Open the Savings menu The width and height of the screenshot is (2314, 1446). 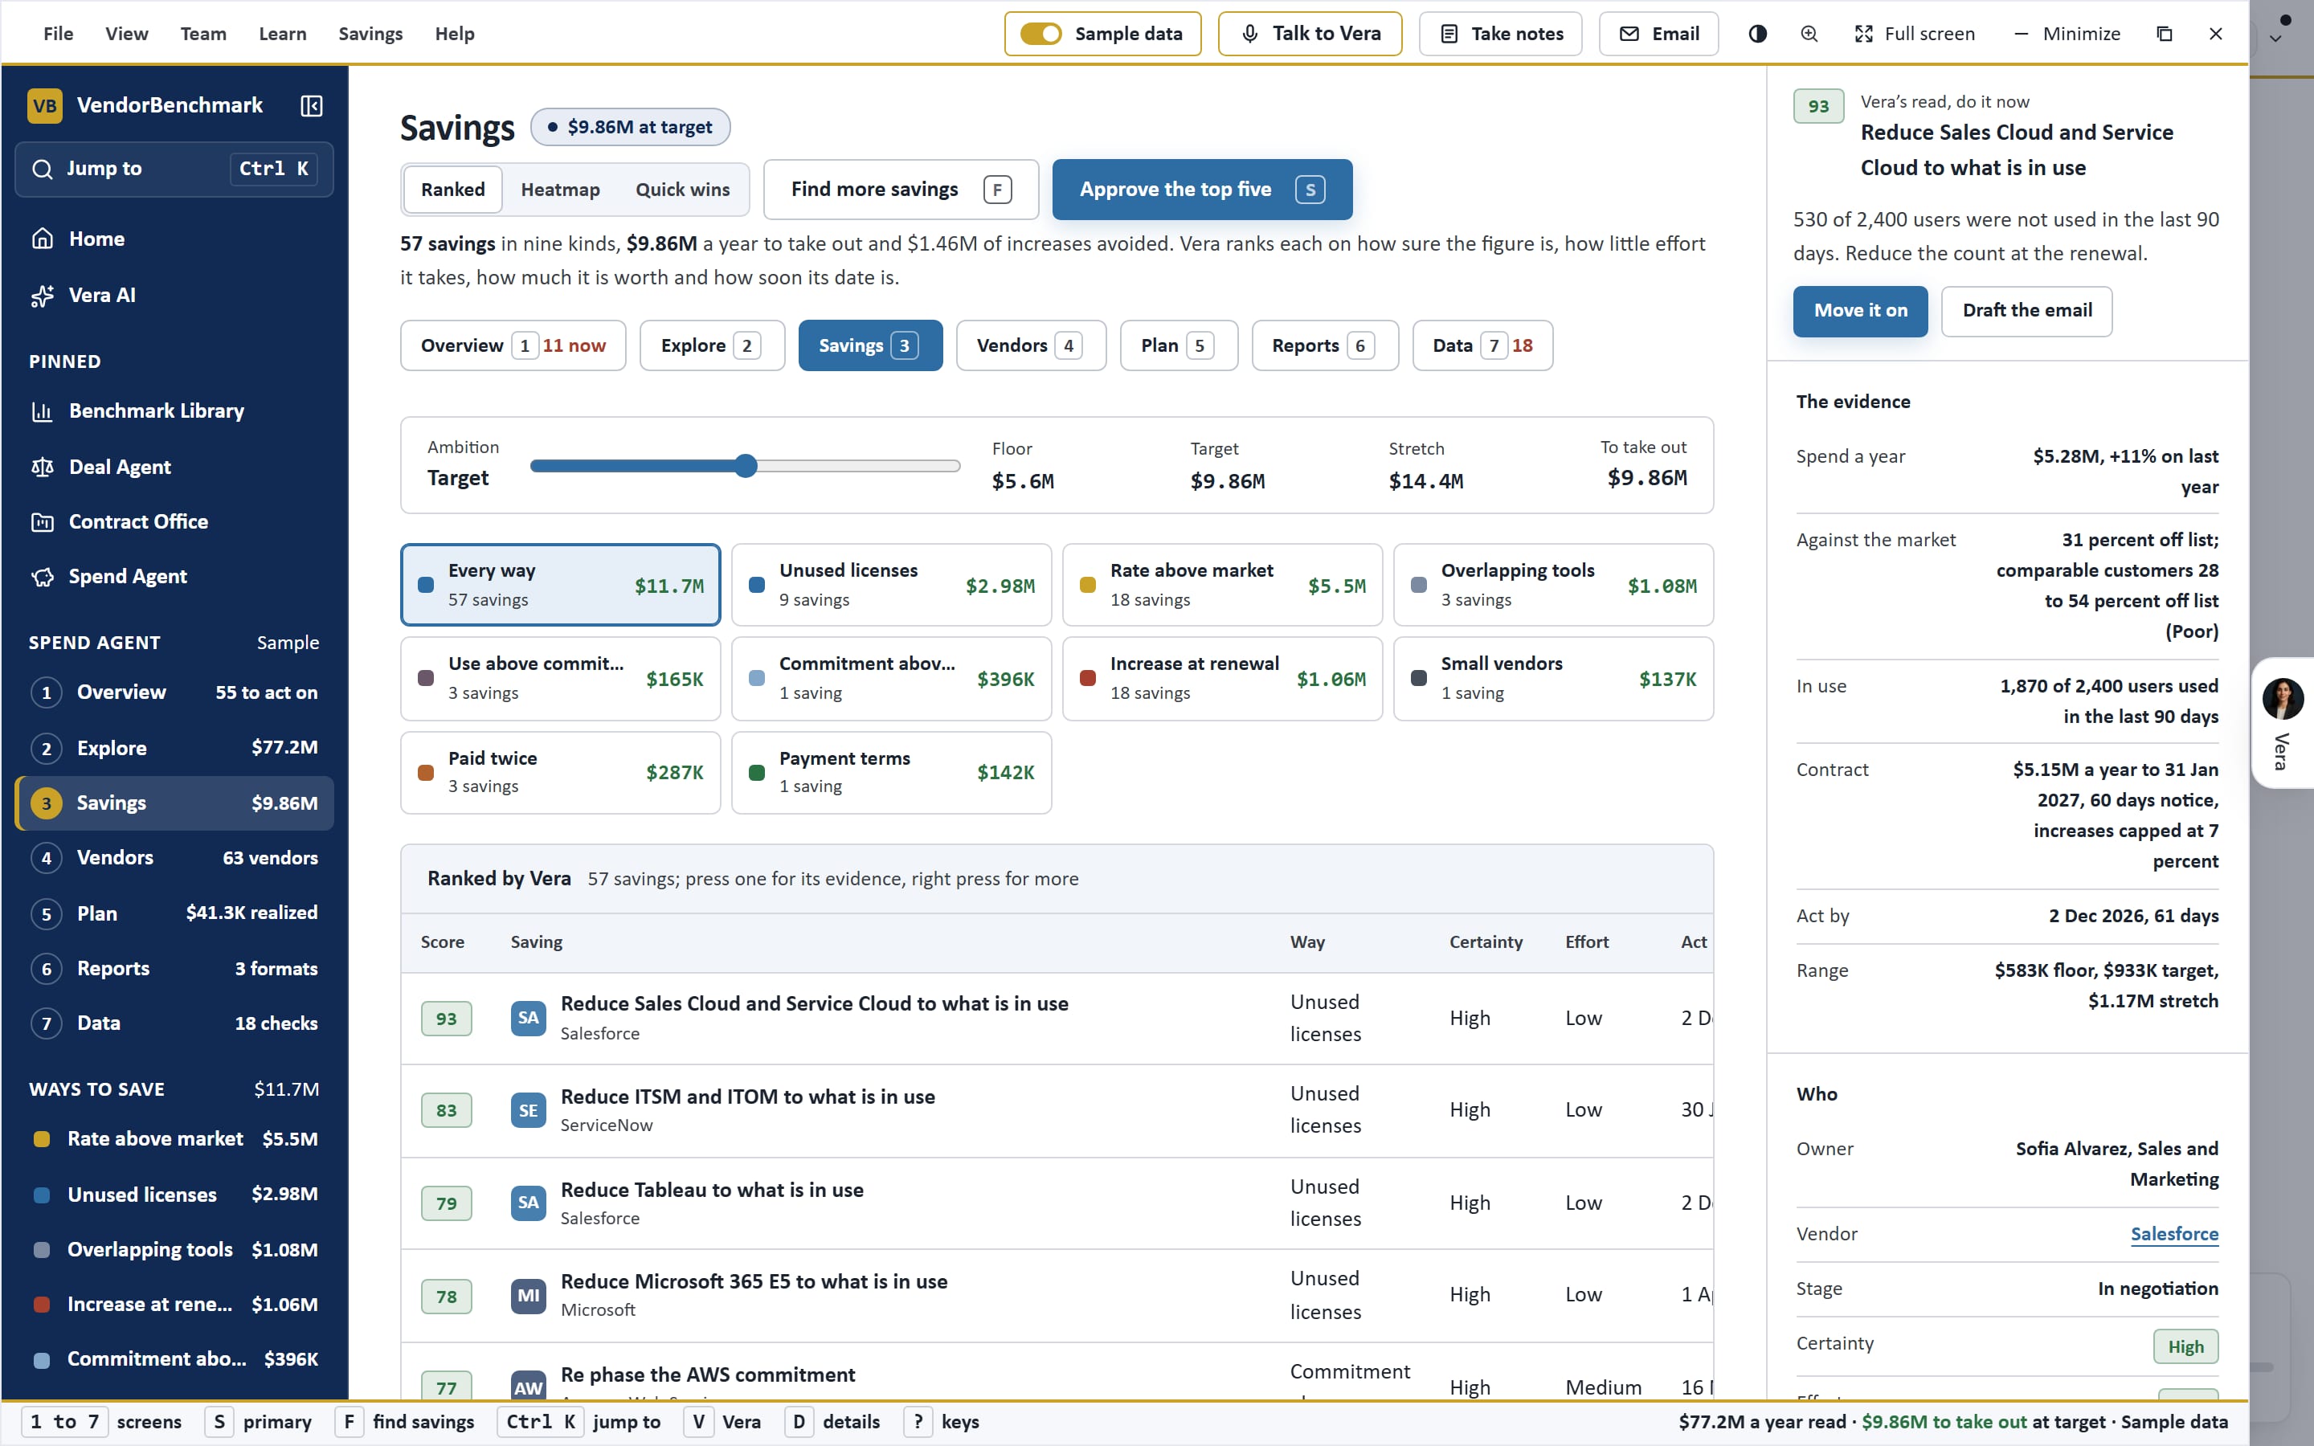tap(370, 34)
